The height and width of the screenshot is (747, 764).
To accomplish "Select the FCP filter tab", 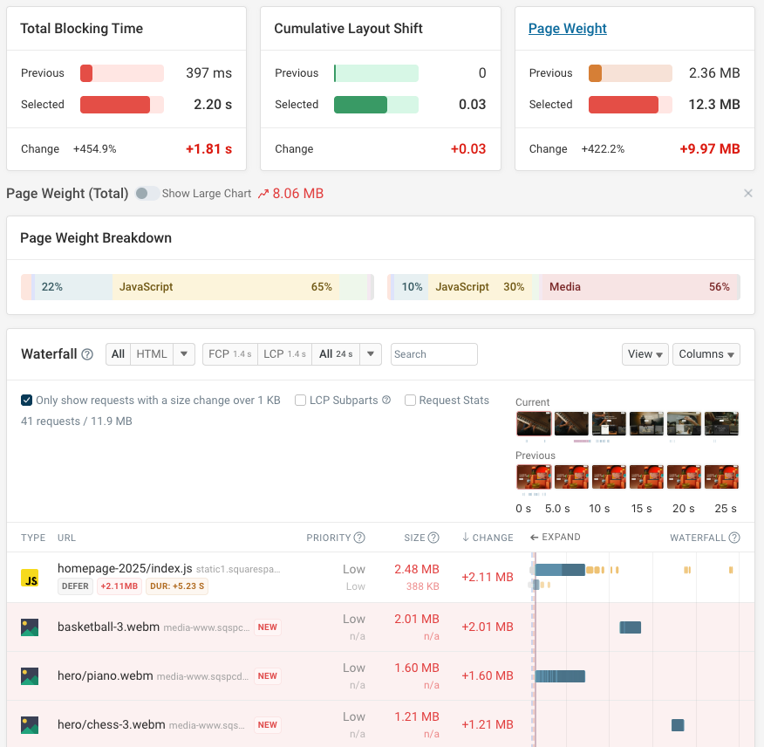I will coord(229,354).
